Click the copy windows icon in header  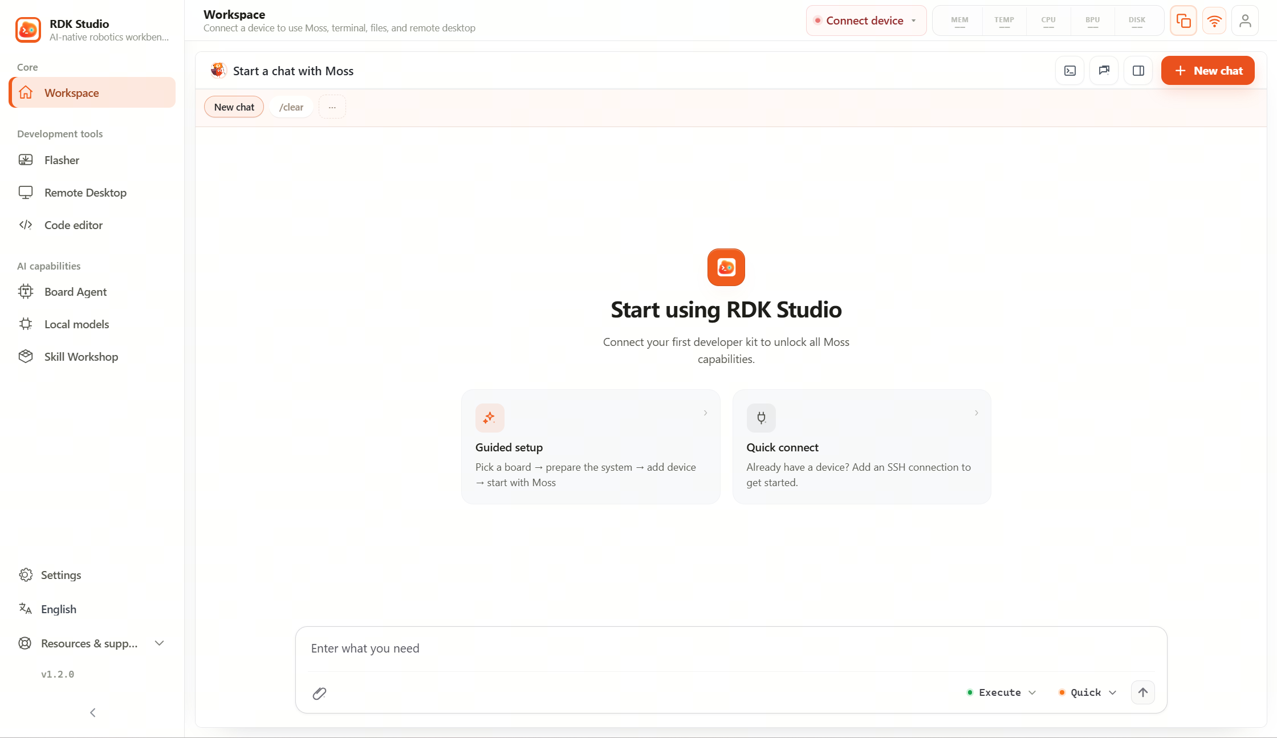pos(1184,21)
